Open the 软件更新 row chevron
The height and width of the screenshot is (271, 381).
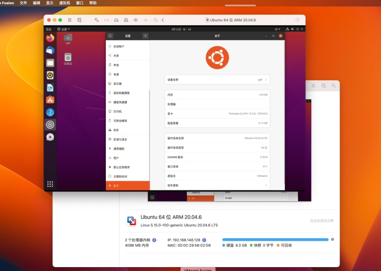click(x=266, y=185)
